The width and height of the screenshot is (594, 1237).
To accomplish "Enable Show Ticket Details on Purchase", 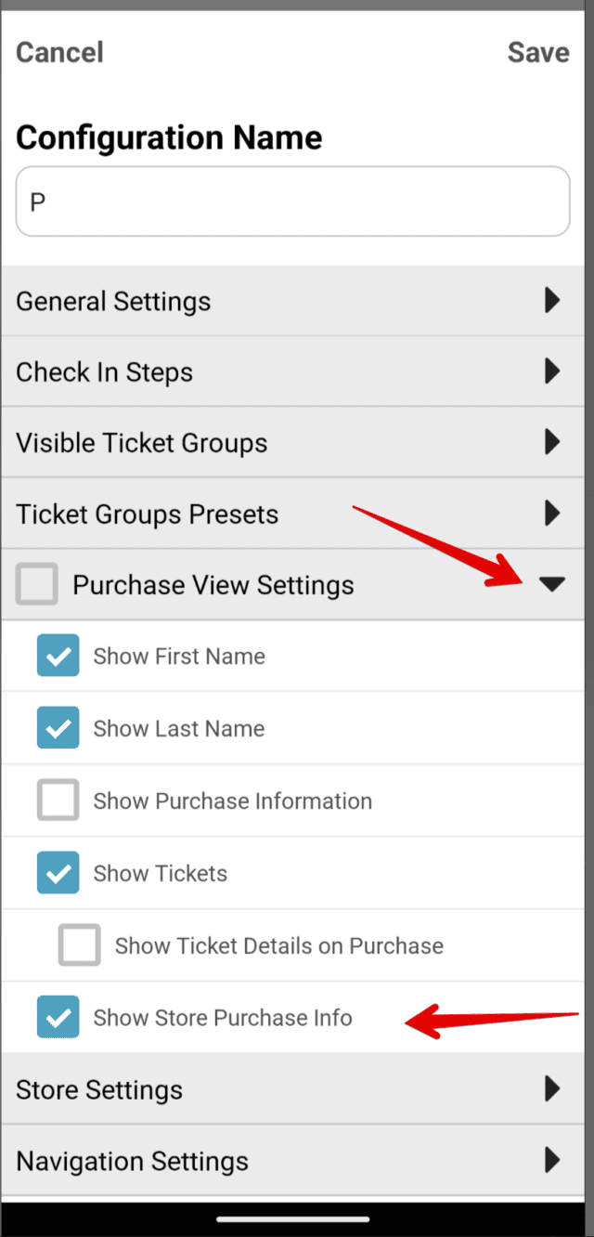I will [x=80, y=944].
